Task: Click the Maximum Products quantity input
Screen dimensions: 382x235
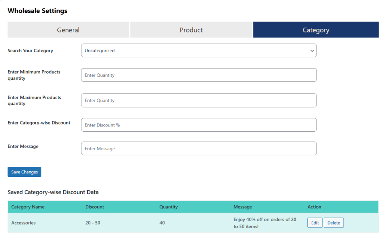Action: [x=198, y=100]
